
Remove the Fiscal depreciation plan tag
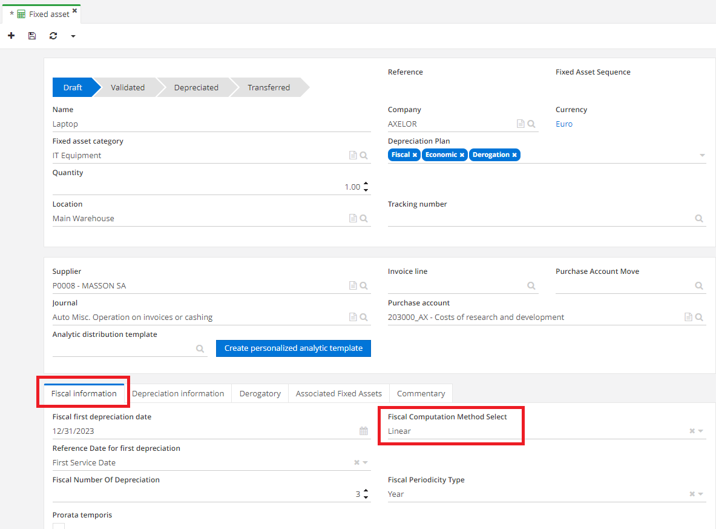pos(415,155)
